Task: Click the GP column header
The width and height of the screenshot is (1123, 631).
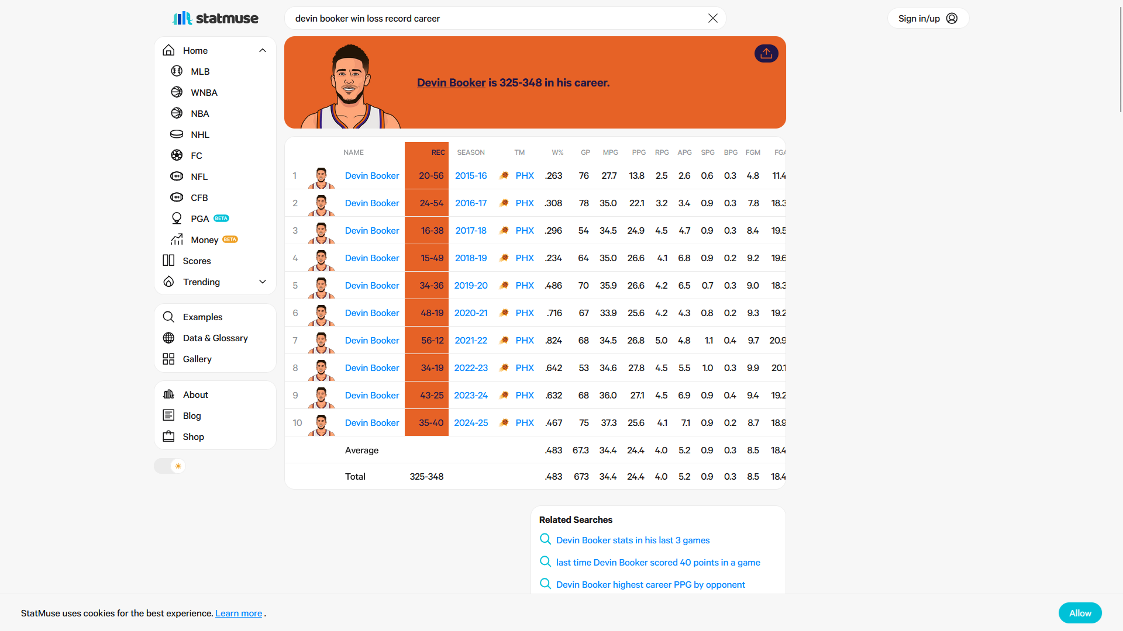Action: 585,152
